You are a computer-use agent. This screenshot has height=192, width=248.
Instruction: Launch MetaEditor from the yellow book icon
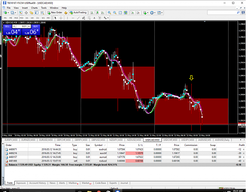coord(66,13)
